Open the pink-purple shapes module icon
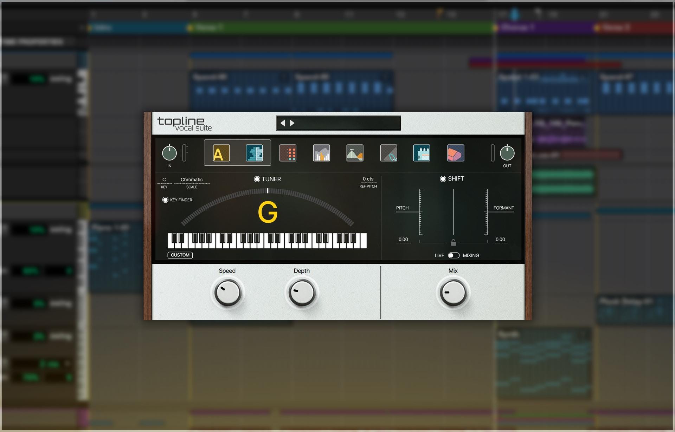 [x=456, y=153]
